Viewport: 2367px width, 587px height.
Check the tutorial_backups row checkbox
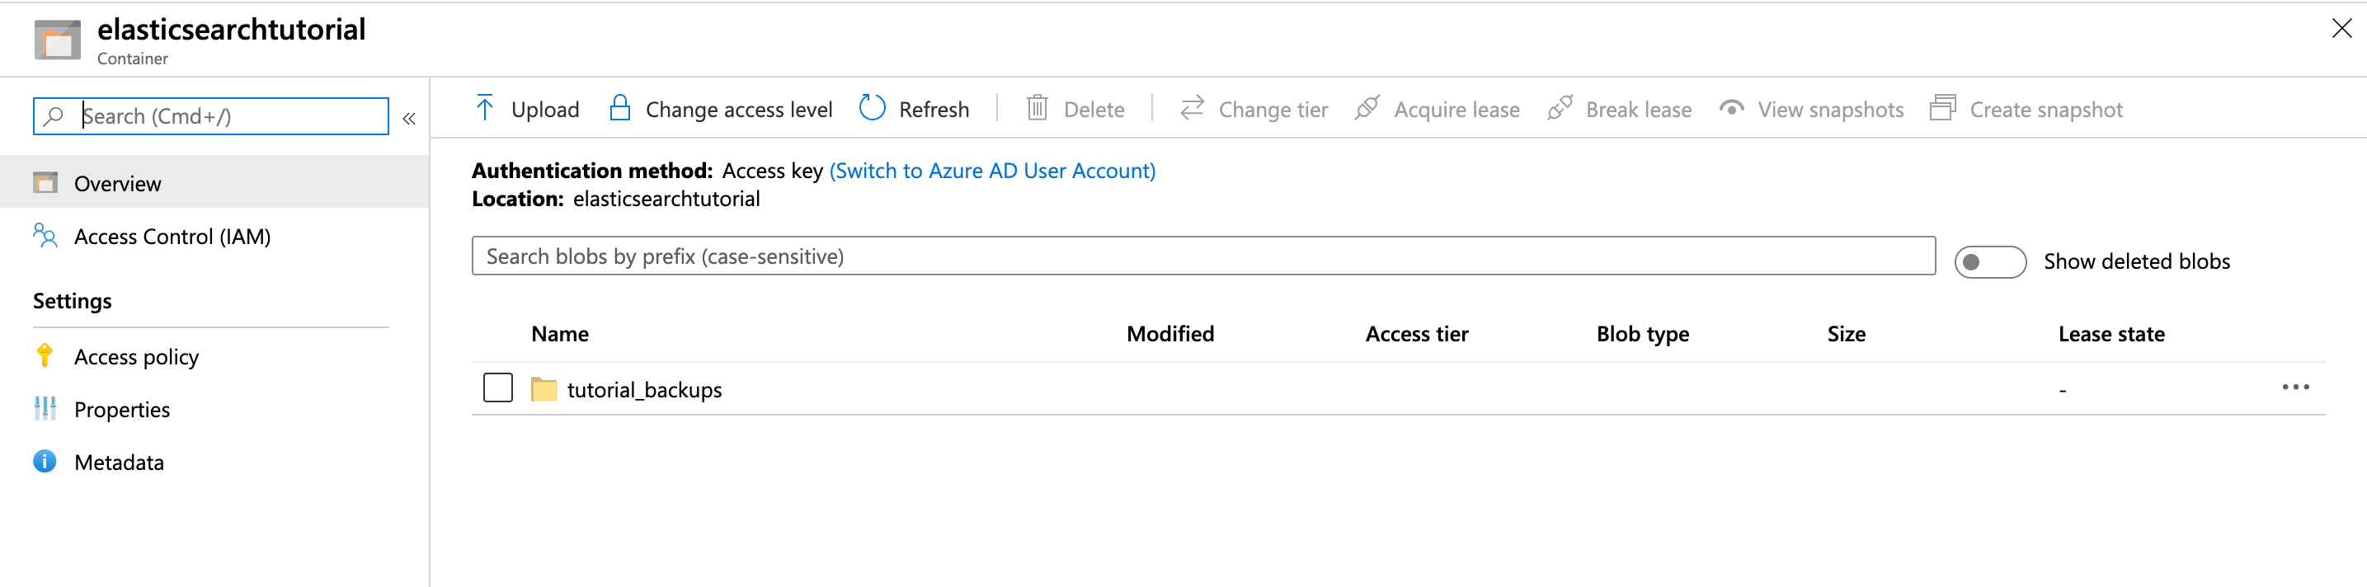tap(498, 388)
